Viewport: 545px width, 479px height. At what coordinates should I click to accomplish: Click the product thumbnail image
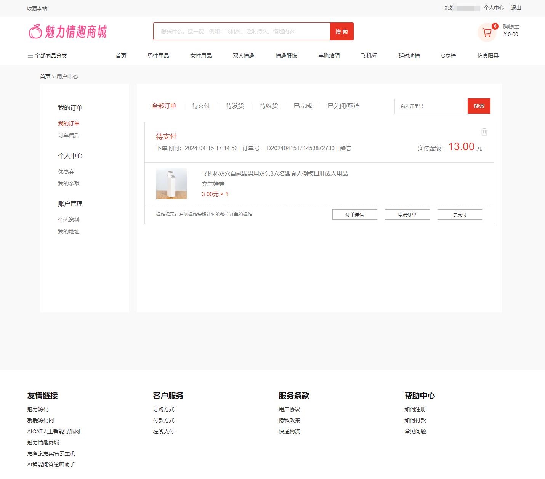coord(172,184)
